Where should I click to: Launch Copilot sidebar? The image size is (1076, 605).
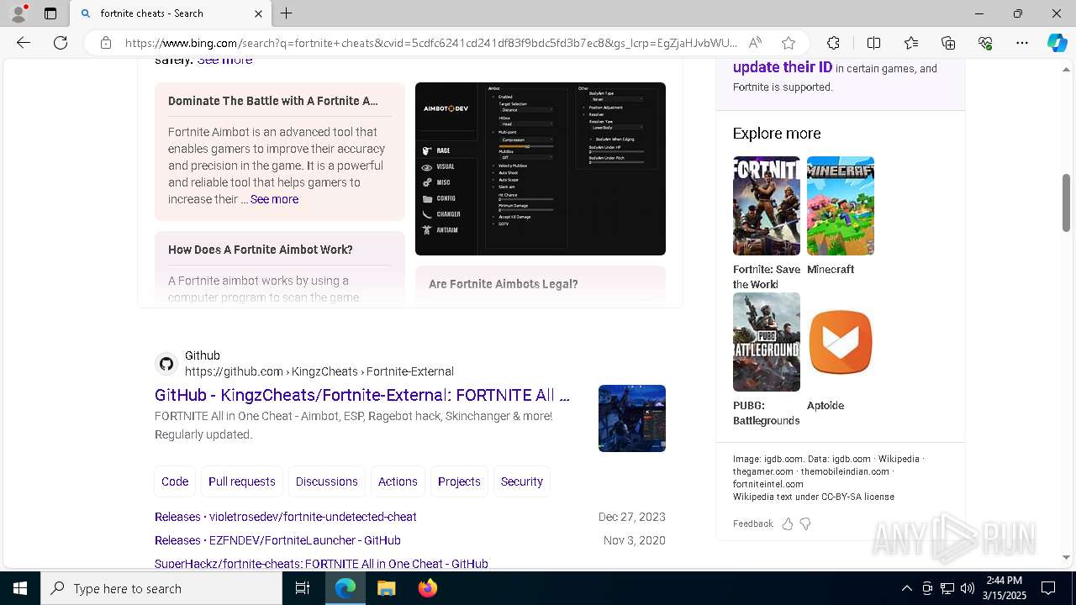pyautogui.click(x=1057, y=43)
